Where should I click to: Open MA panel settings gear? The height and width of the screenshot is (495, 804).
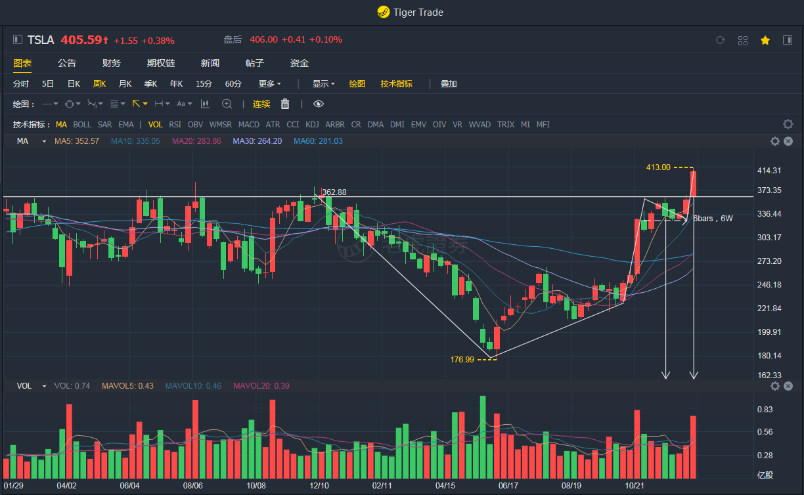click(775, 141)
